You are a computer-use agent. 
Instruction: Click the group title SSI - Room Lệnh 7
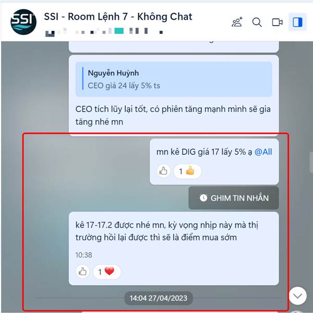(118, 17)
